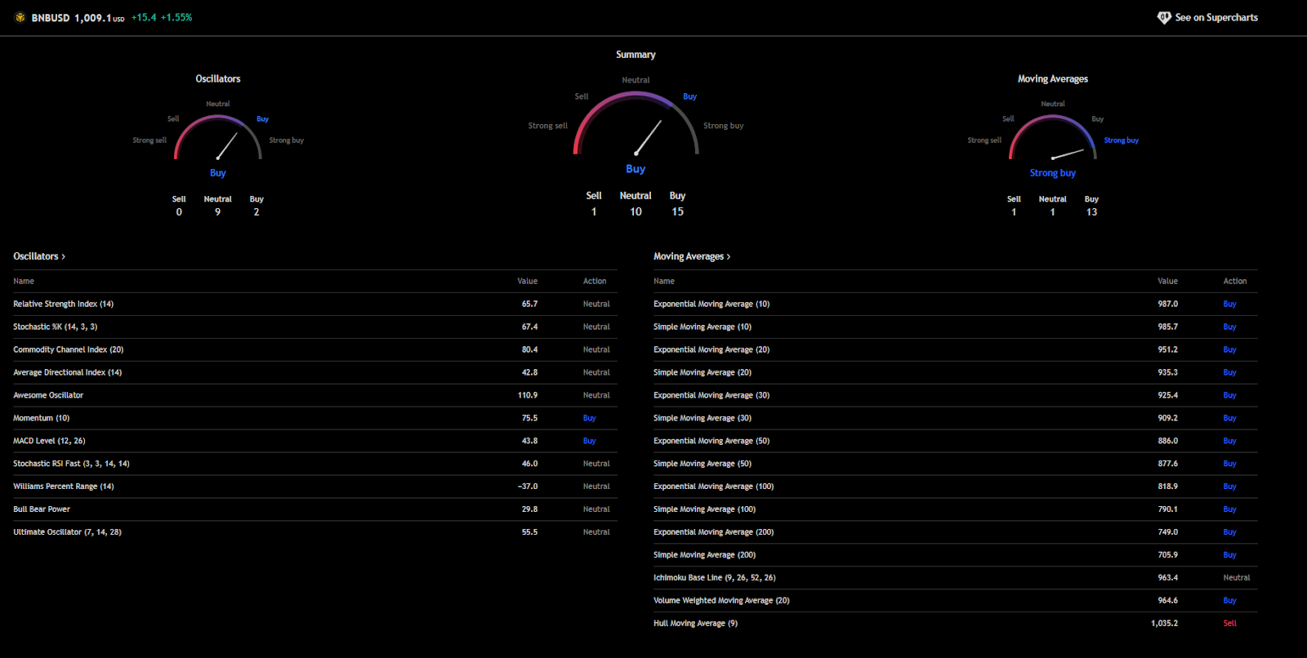Click the Supercharts icon in top right
This screenshot has width=1307, height=658.
tap(1164, 17)
